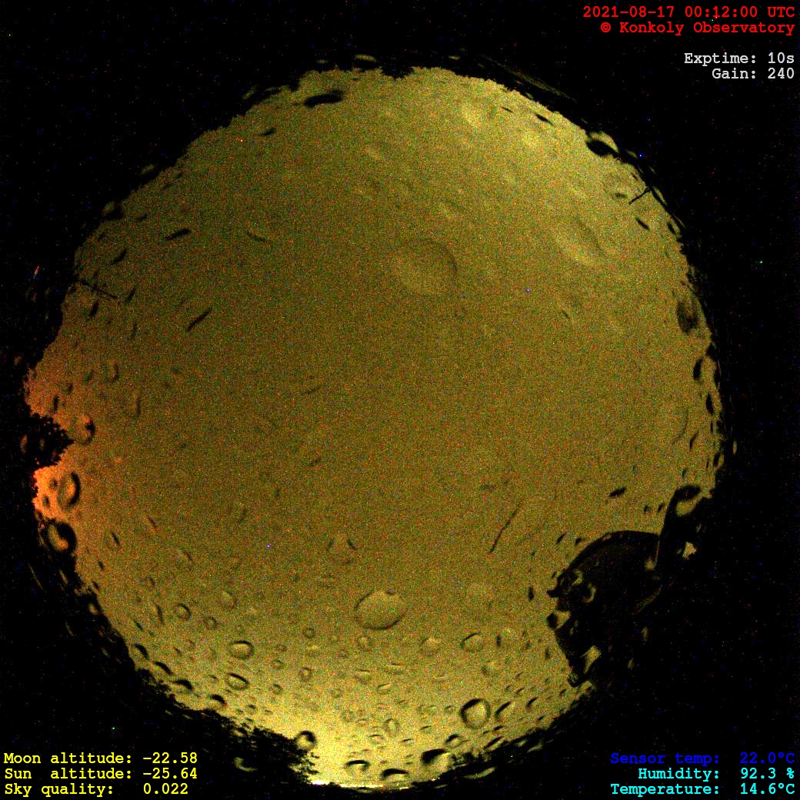Select the Sensor temp label
The height and width of the screenshot is (800, 800).
(665, 758)
